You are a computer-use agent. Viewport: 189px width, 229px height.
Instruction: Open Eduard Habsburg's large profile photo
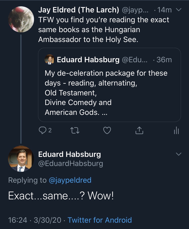click(21, 159)
